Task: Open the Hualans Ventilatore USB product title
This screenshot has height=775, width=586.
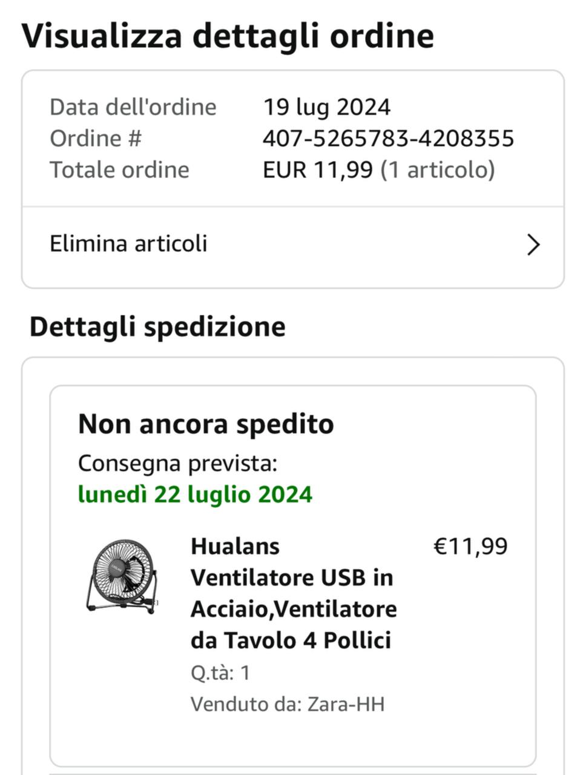Action: (294, 593)
